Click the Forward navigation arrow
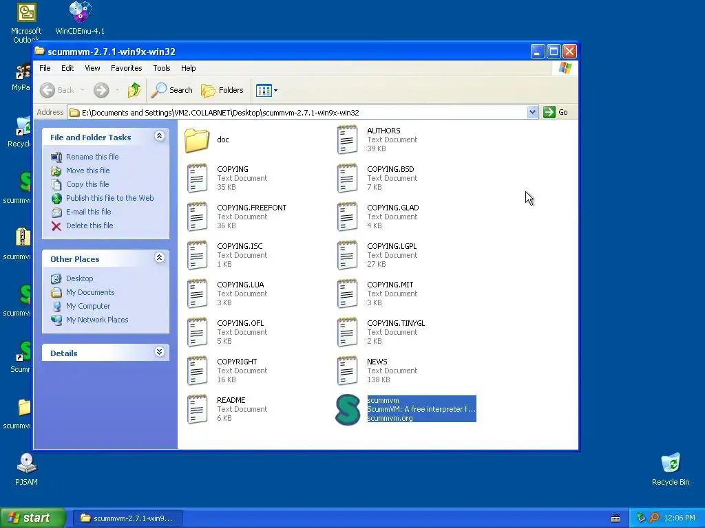Viewport: 705px width, 528px height. click(101, 90)
